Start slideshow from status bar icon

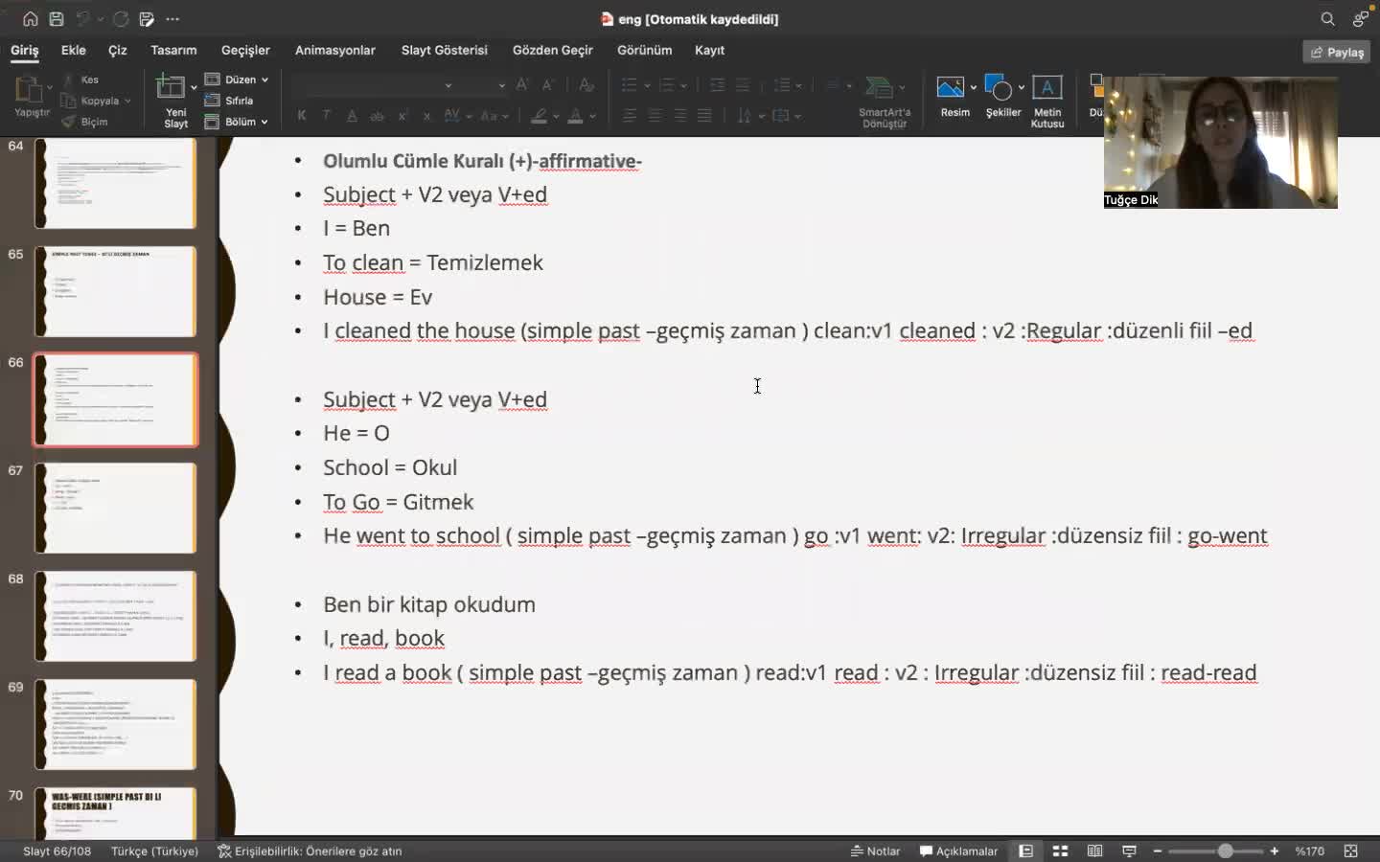[x=1129, y=851]
